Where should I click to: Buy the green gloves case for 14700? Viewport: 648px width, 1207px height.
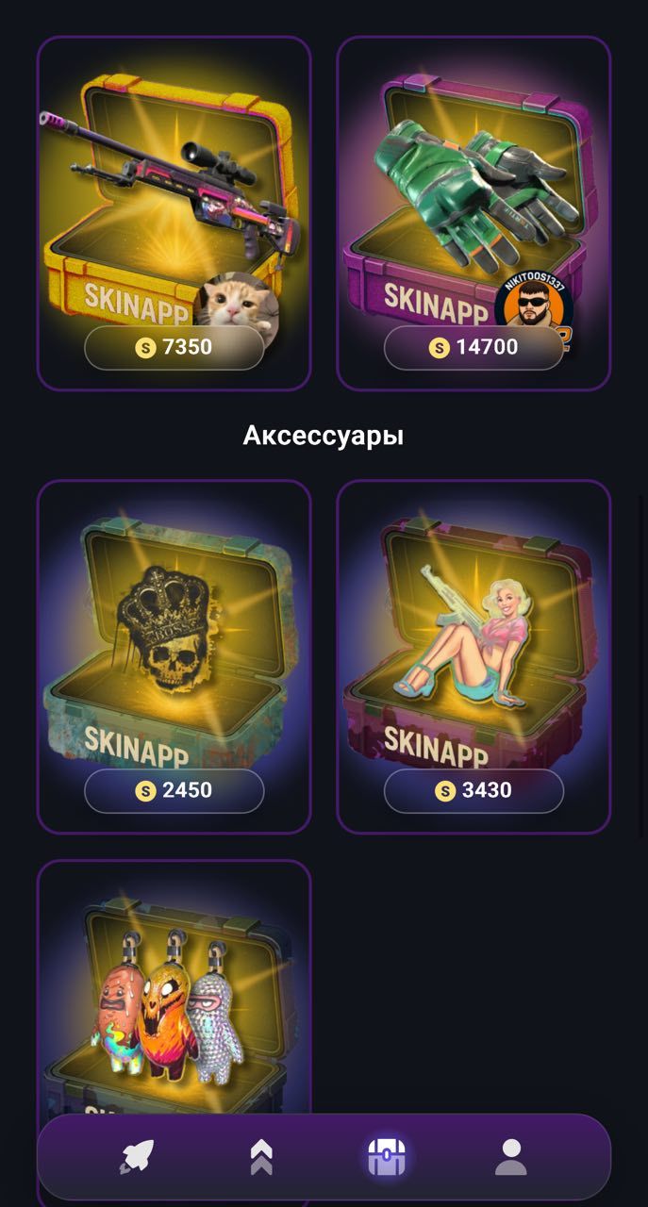coord(474,347)
